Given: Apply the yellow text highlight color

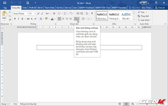Looking at the screenshot, I should coord(46,19).
